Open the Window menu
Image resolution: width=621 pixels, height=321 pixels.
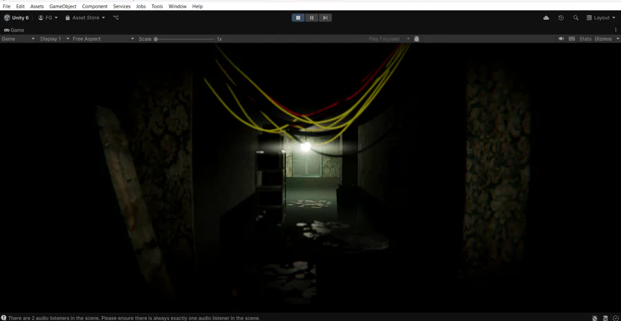177,6
